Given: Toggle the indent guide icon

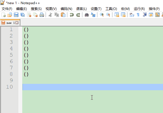Looking at the screenshot, I should [145, 15].
